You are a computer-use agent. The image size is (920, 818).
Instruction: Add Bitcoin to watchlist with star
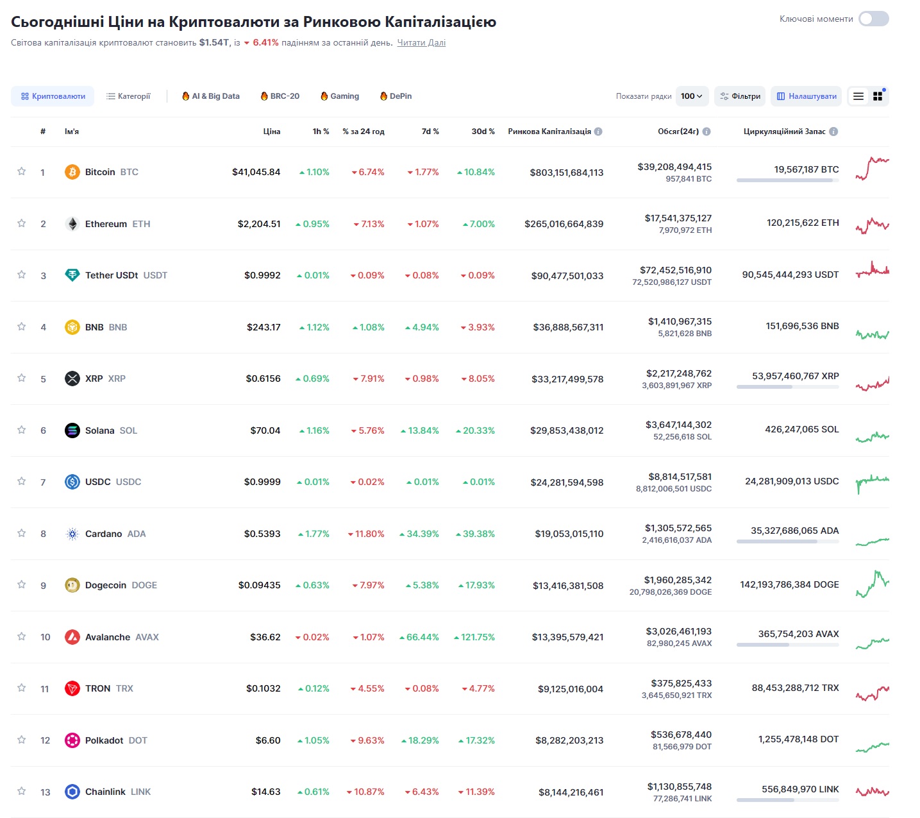pyautogui.click(x=22, y=171)
